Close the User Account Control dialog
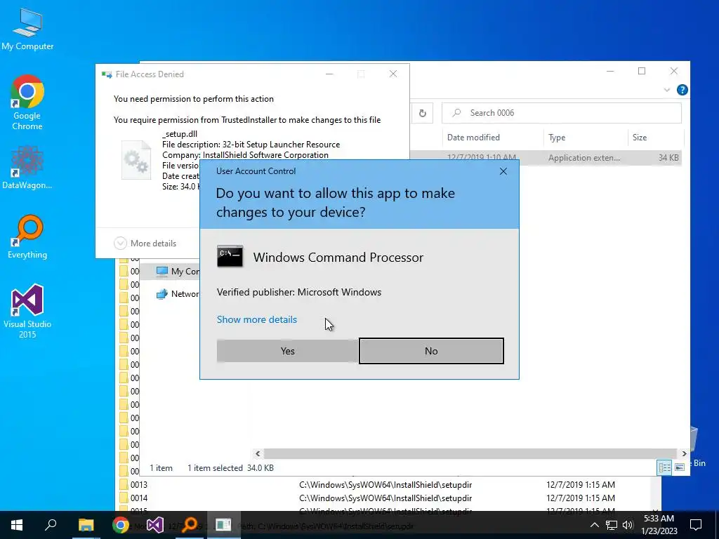This screenshot has height=539, width=719. tap(503, 171)
